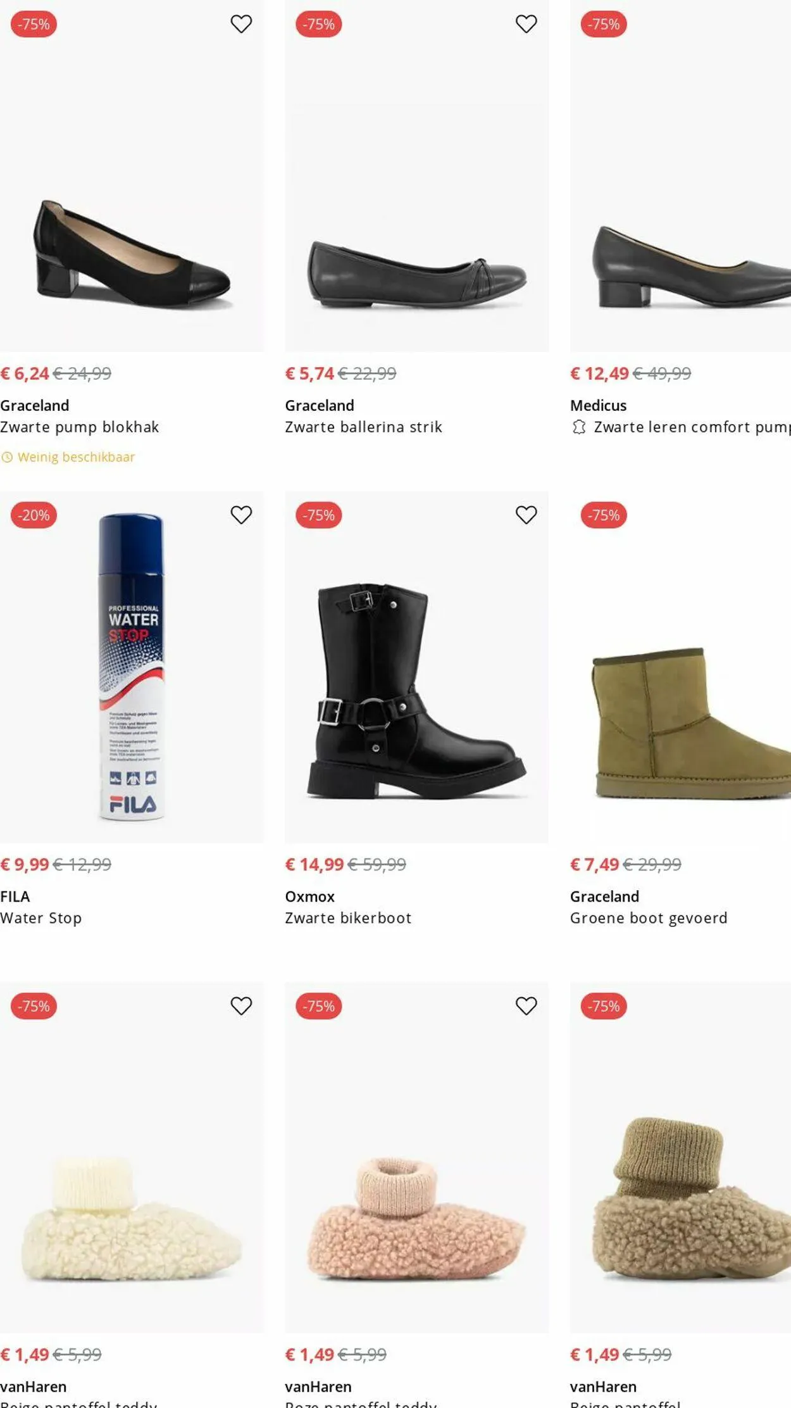Add FILA Water Stop to favorites
Screen dimensions: 791x1408
[241, 515]
